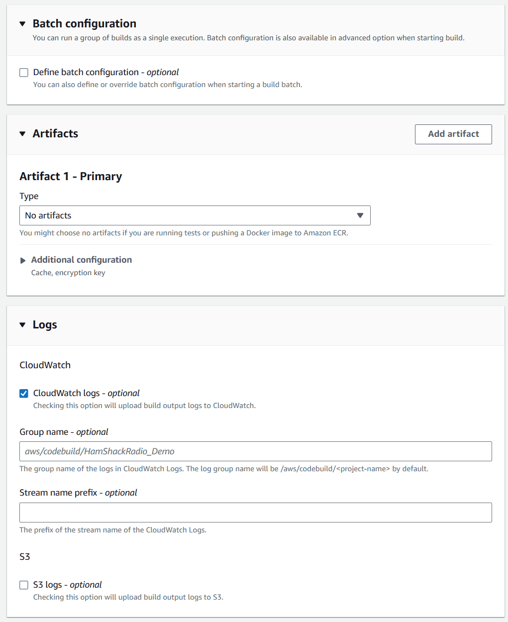Click the 'CloudWatch logs - optional' label

pos(86,393)
